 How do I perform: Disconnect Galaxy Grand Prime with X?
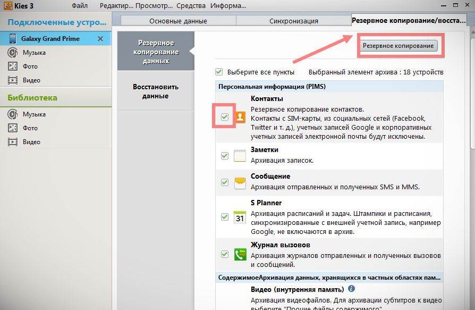(100, 39)
